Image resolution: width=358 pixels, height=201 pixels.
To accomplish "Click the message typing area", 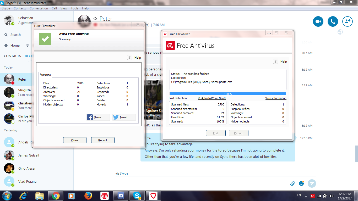I will point(202,183).
